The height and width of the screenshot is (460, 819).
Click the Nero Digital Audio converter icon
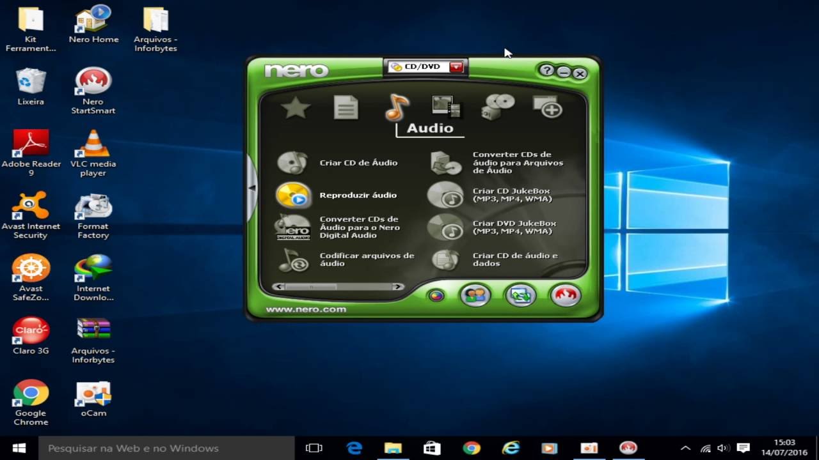(293, 227)
